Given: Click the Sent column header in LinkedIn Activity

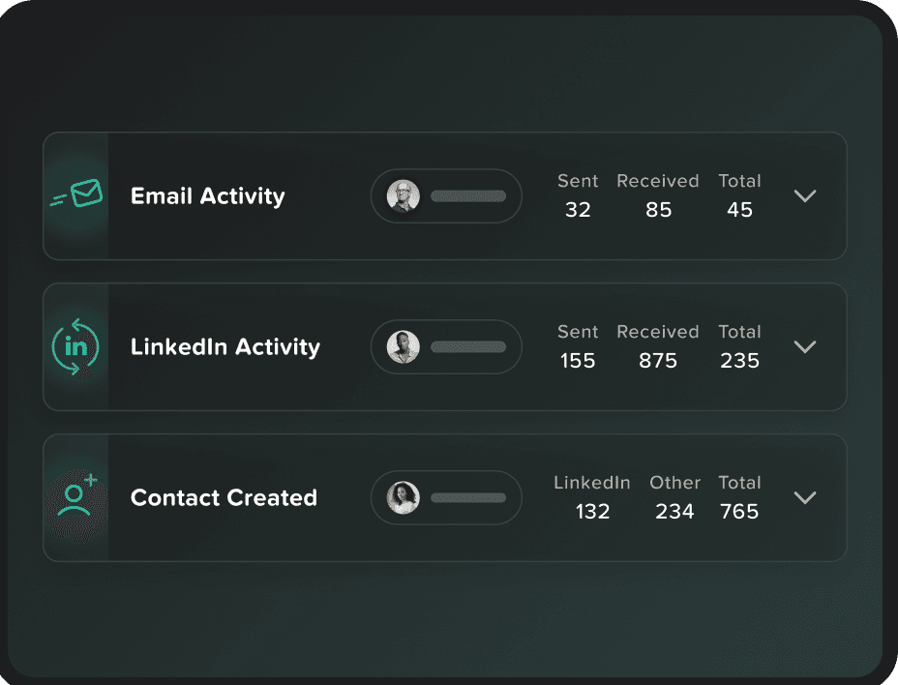Looking at the screenshot, I should 578,332.
